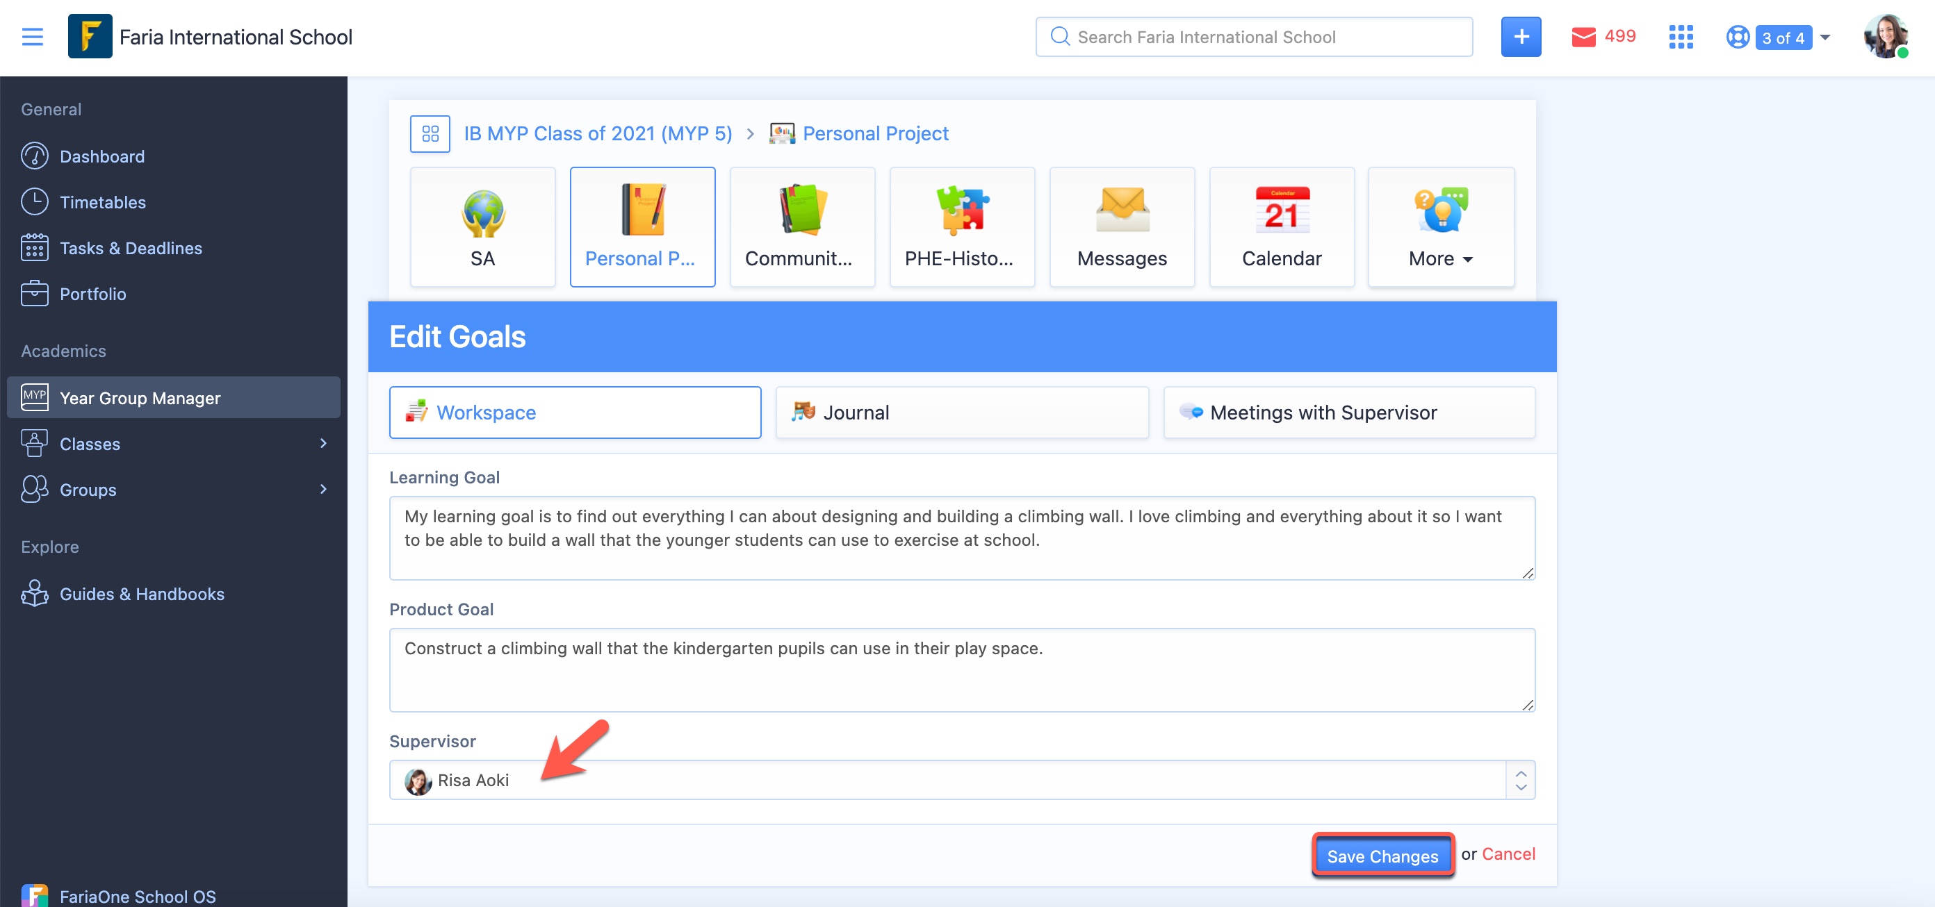This screenshot has height=907, width=1935.
Task: Click the Product Goal resize handle
Action: coord(1527,705)
